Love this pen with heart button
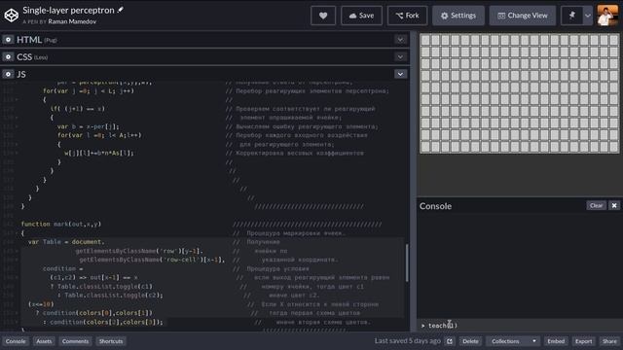This screenshot has height=350, width=623. (323, 16)
